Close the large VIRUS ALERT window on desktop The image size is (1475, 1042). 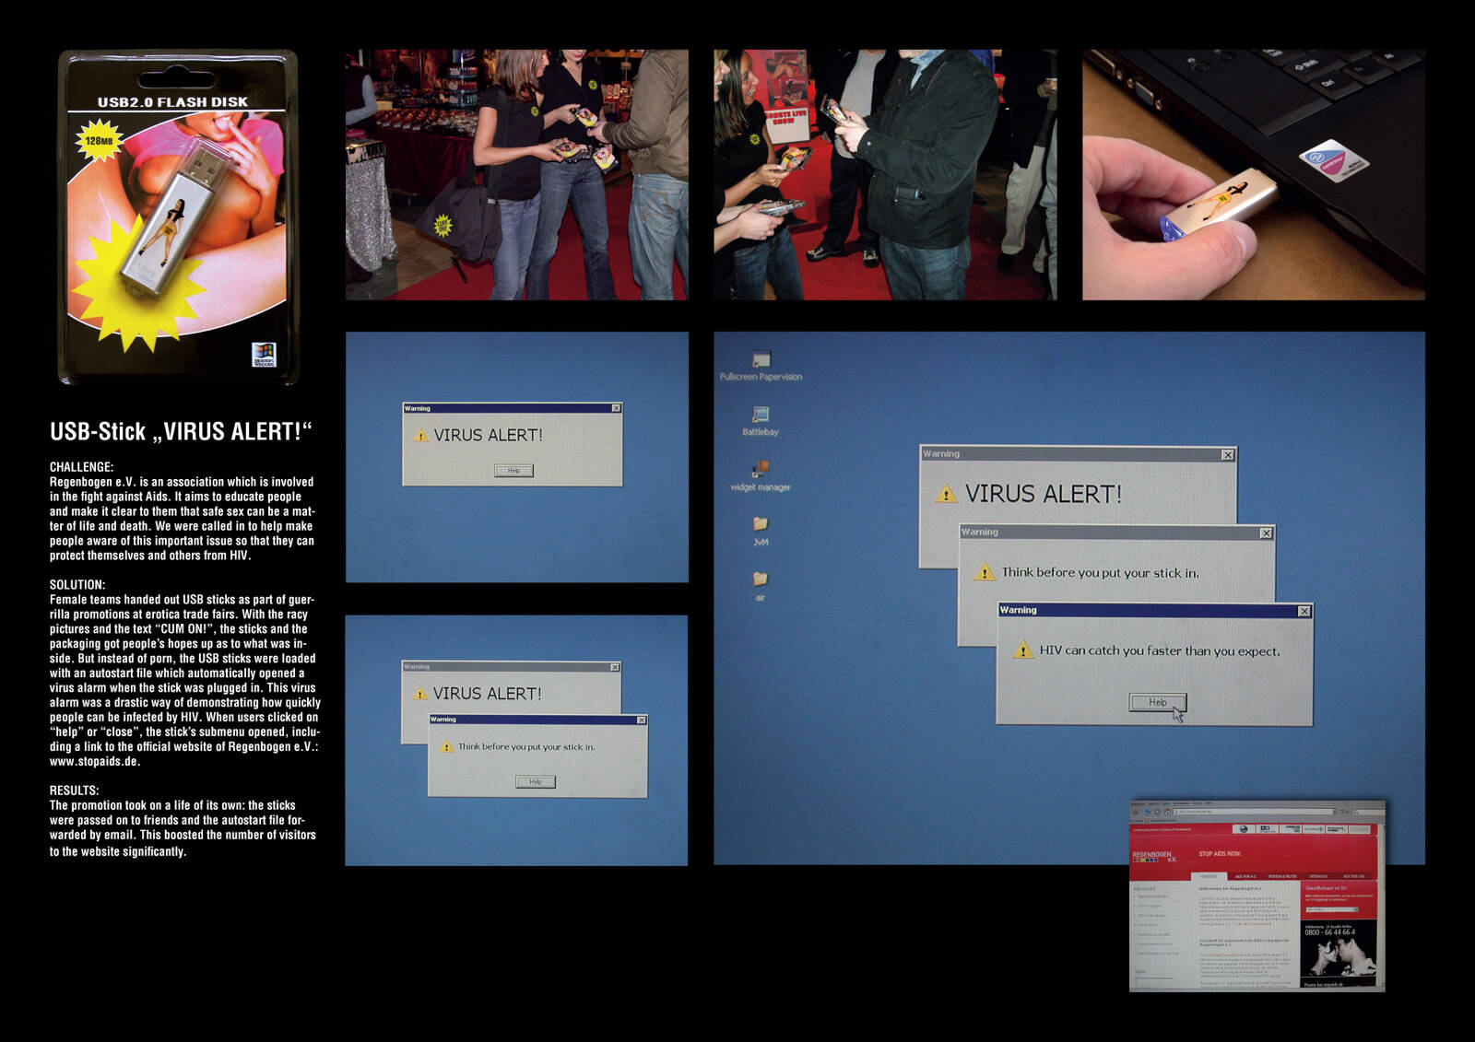(x=1227, y=454)
